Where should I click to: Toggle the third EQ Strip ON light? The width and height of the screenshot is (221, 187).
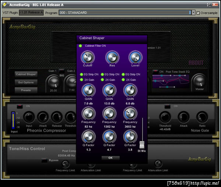click(x=123, y=74)
